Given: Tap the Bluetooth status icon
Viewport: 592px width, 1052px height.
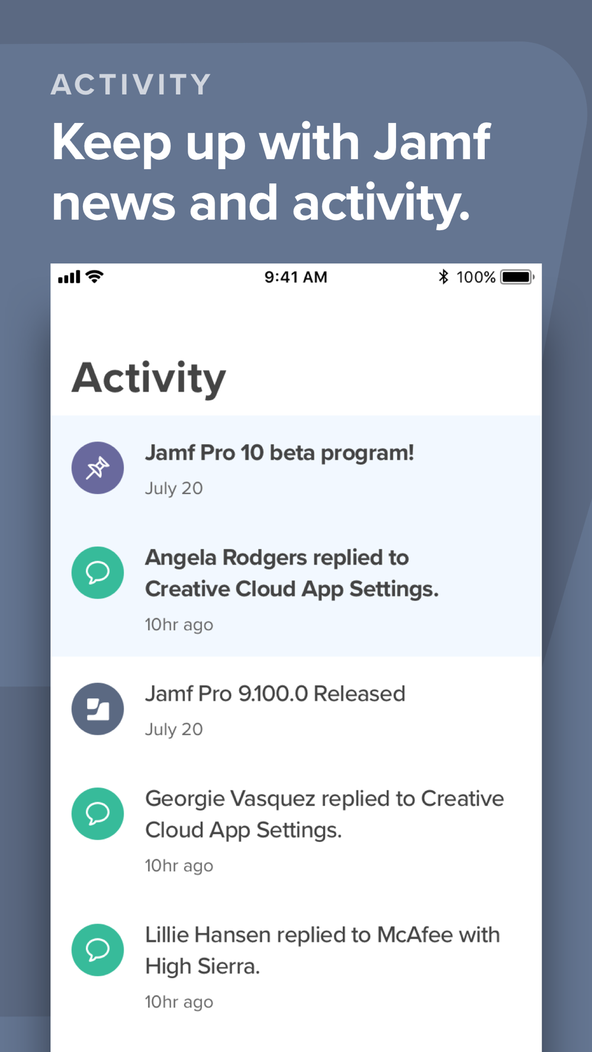Looking at the screenshot, I should (x=443, y=276).
